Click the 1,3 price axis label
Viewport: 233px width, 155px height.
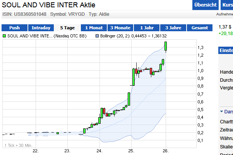(x=200, y=47)
